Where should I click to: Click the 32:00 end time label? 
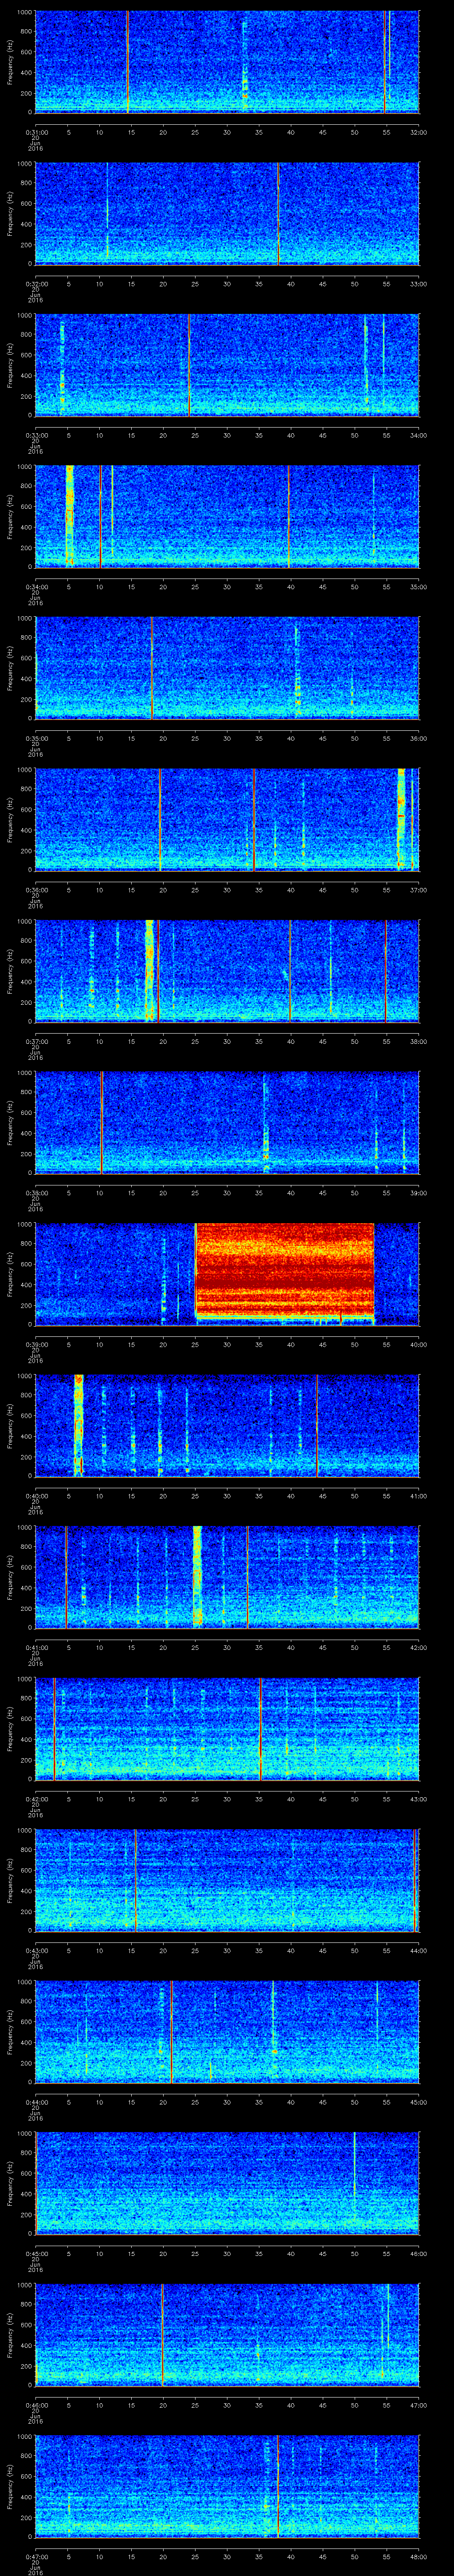point(418,132)
